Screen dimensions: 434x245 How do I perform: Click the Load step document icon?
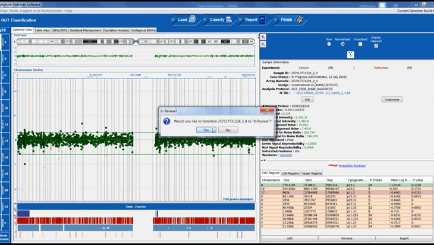coord(193,20)
